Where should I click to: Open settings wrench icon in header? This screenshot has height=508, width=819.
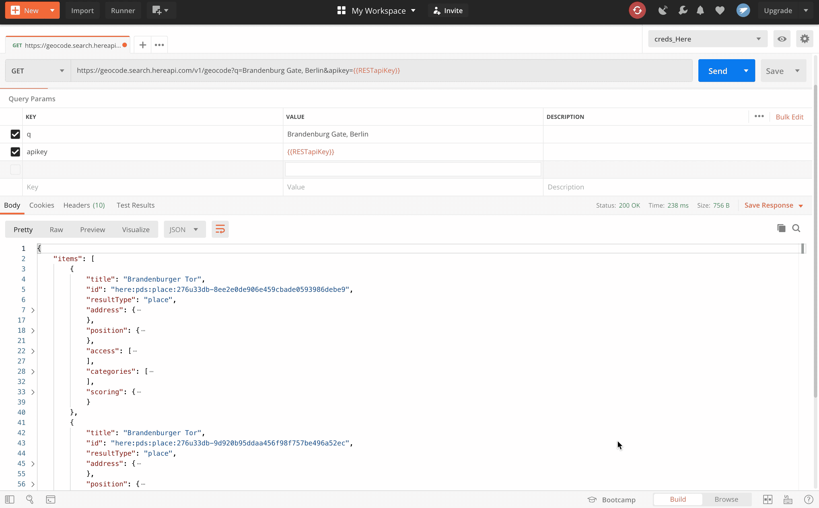click(x=683, y=11)
